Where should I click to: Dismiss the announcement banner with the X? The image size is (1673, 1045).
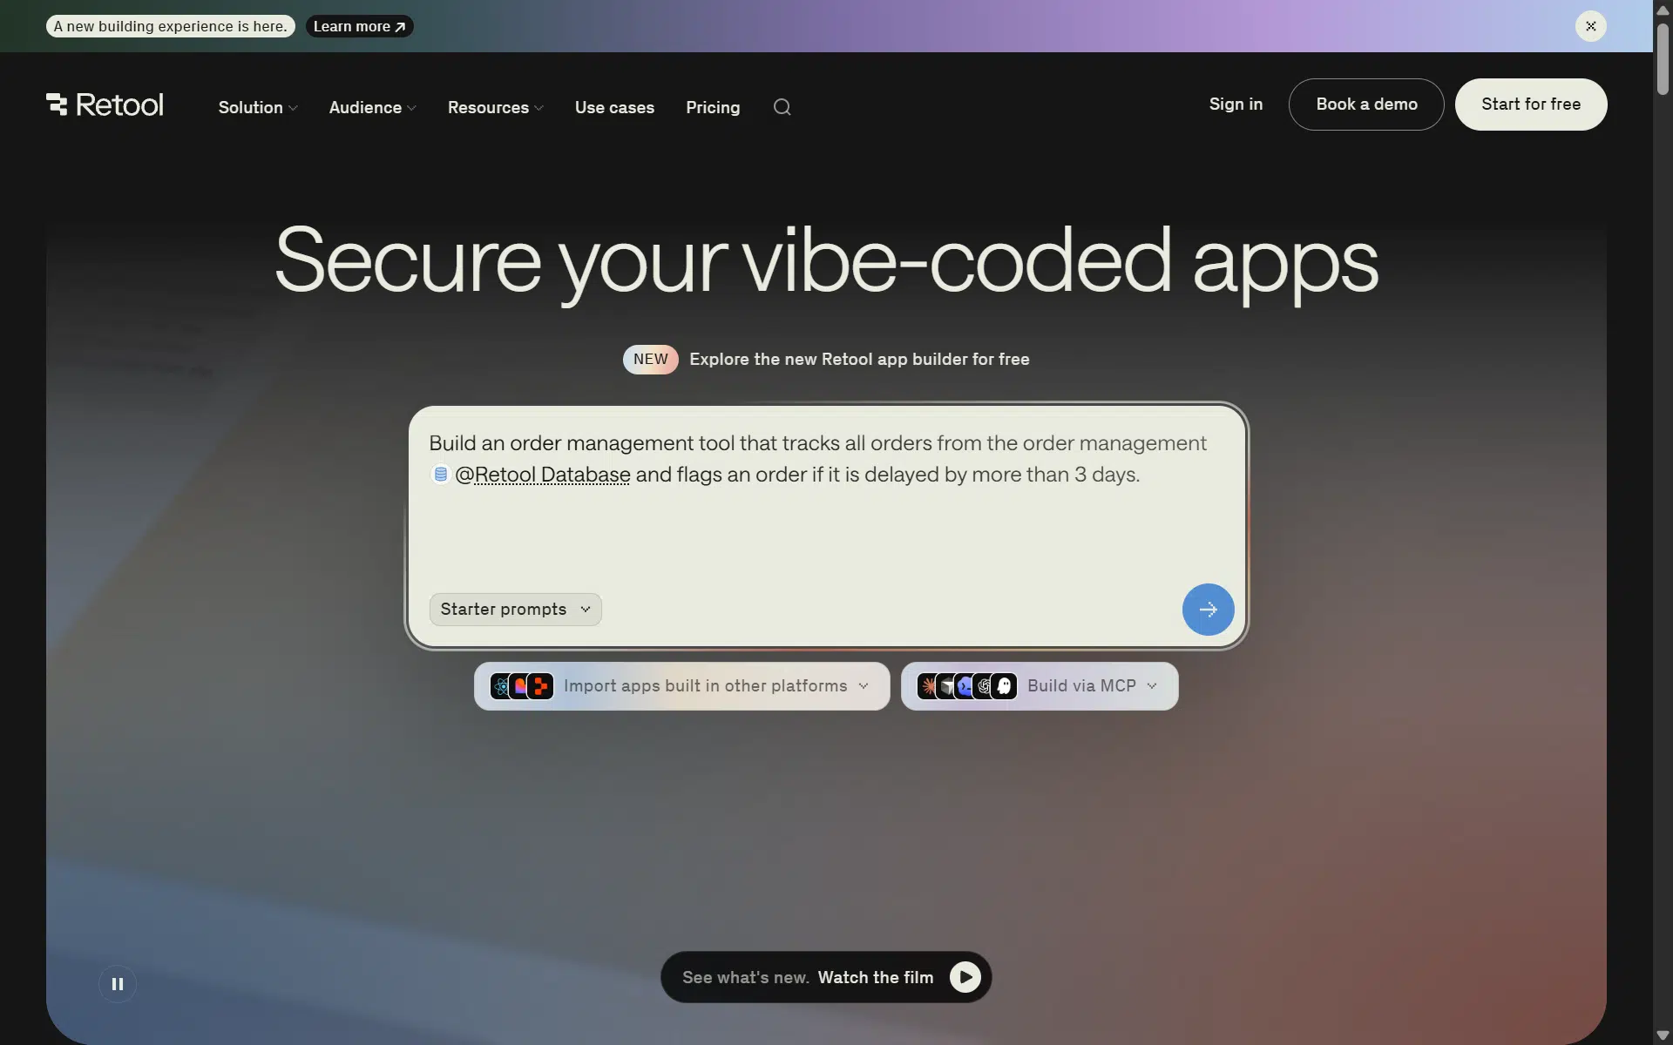pos(1591,26)
